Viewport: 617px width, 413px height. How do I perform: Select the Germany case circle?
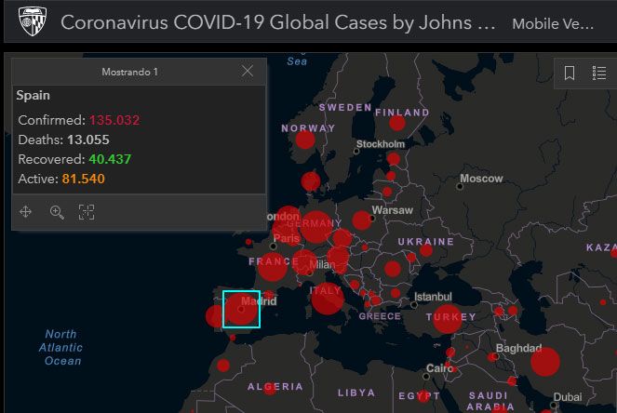pos(316,227)
